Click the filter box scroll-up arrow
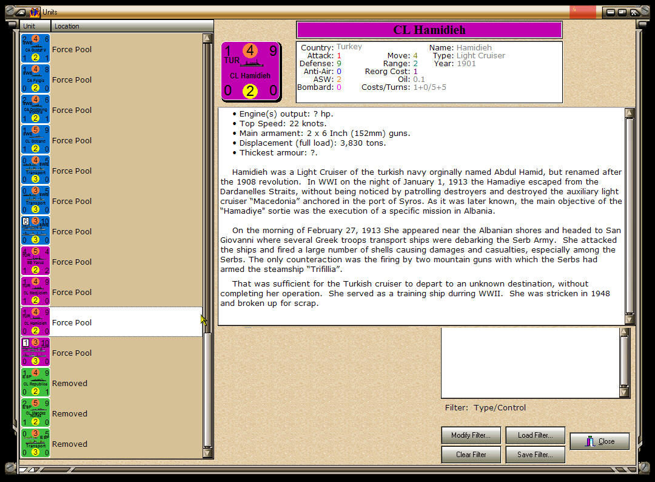Viewport: 655px width, 482px height. (x=625, y=332)
